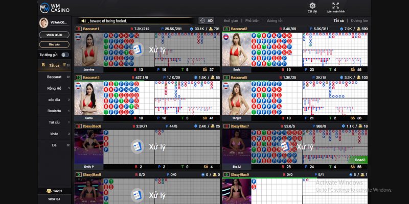Click the (Sexy)Bac7 table title
Screen dimensions: 409x204
240,126
